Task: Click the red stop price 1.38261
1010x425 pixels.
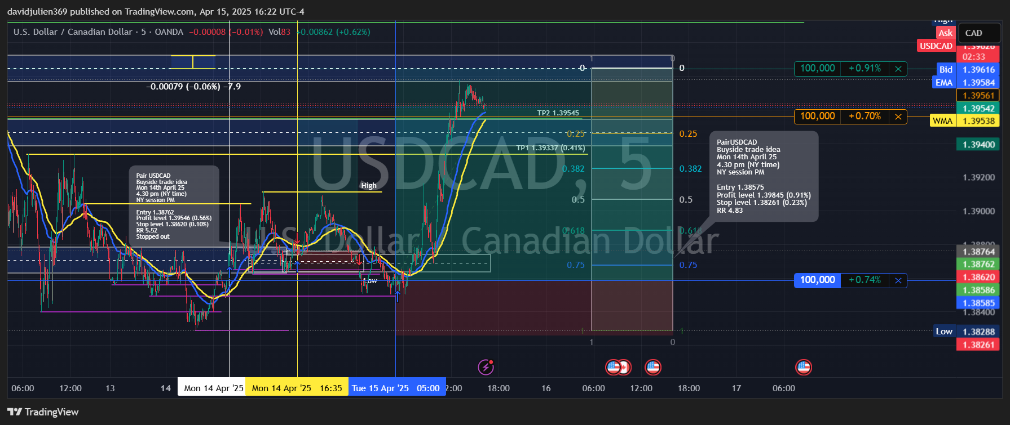Action: click(x=978, y=345)
